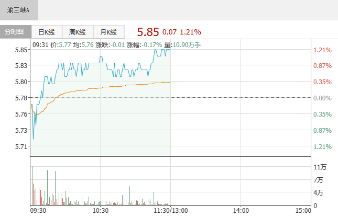Viewport: 338px width, 218px height.
Task: Click the orange average price line
Action: [x=105, y=87]
